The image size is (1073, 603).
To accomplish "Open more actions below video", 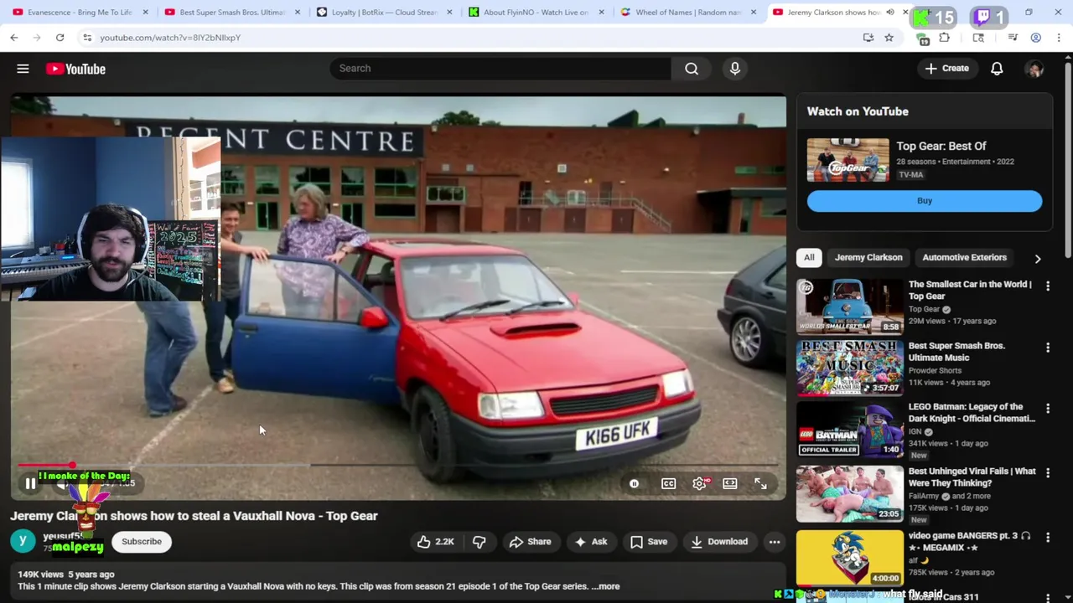I will click(775, 542).
